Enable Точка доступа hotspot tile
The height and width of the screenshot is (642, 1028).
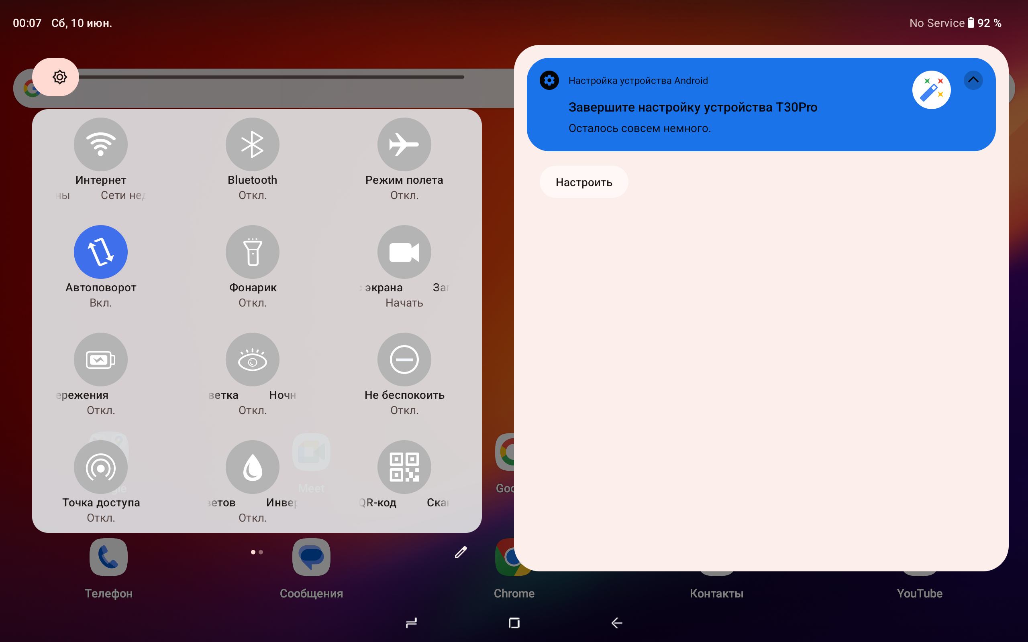click(101, 467)
